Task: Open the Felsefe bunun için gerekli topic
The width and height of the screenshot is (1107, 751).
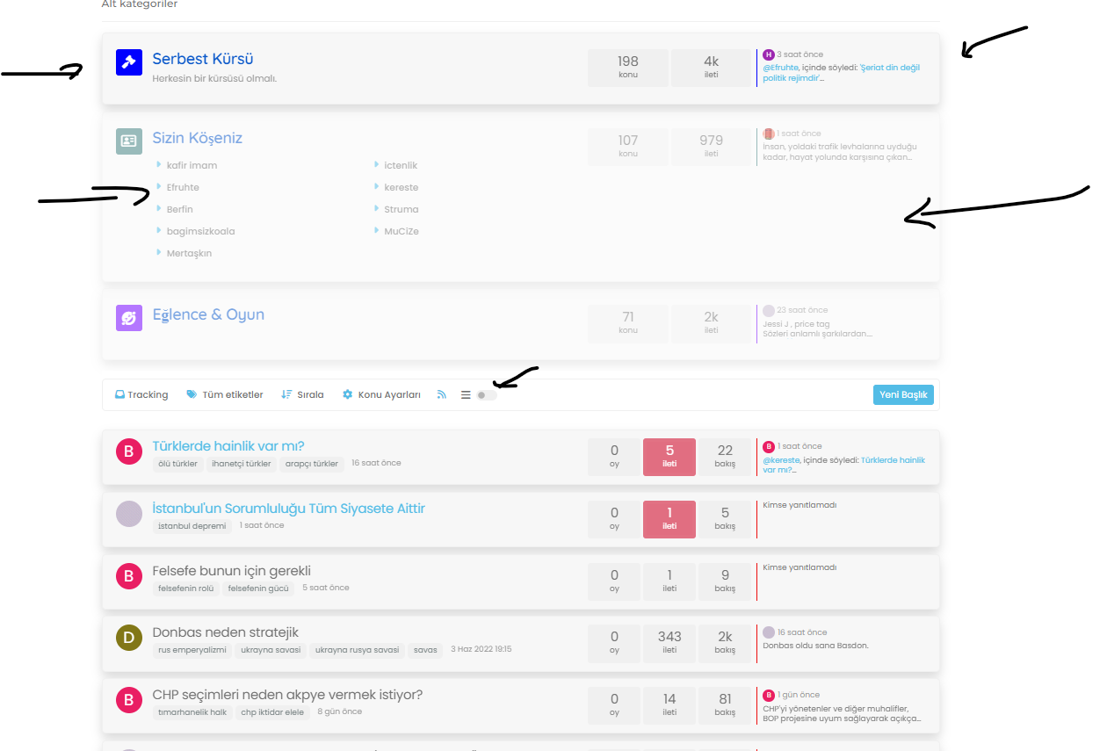Action: click(231, 571)
